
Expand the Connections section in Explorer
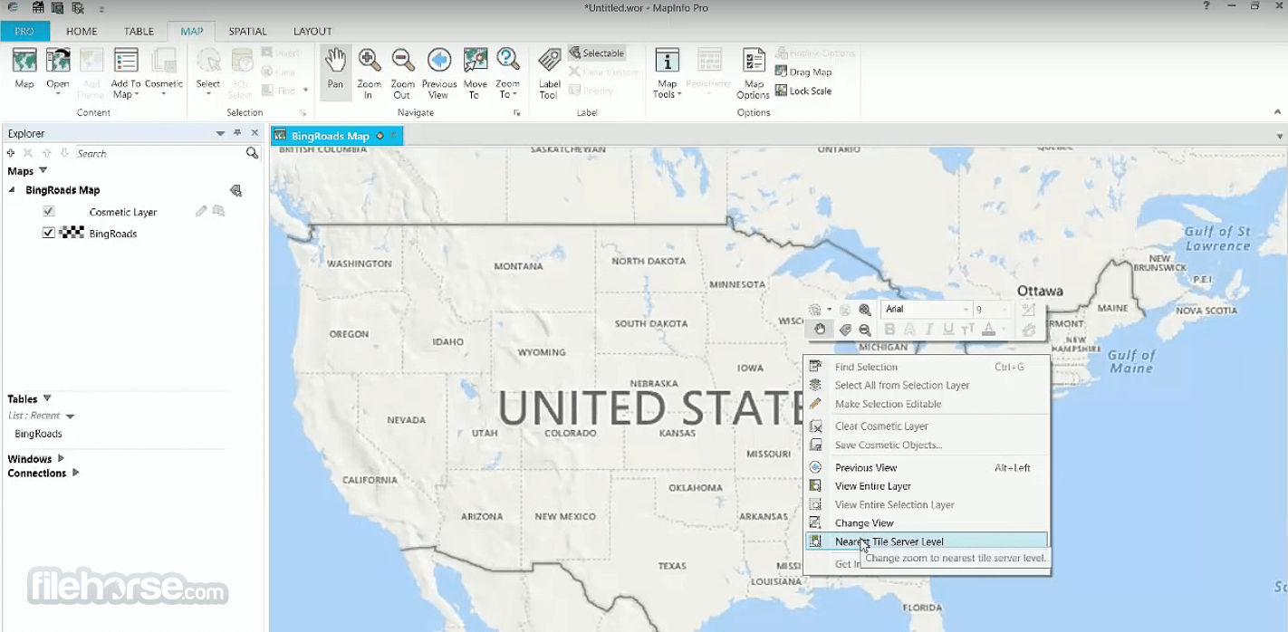75,473
